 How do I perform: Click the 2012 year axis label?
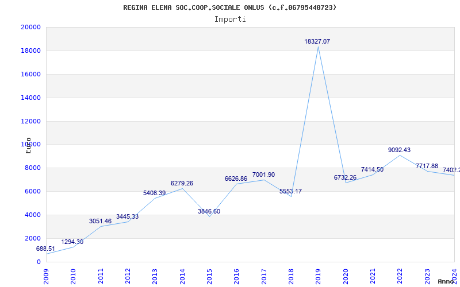(128, 277)
